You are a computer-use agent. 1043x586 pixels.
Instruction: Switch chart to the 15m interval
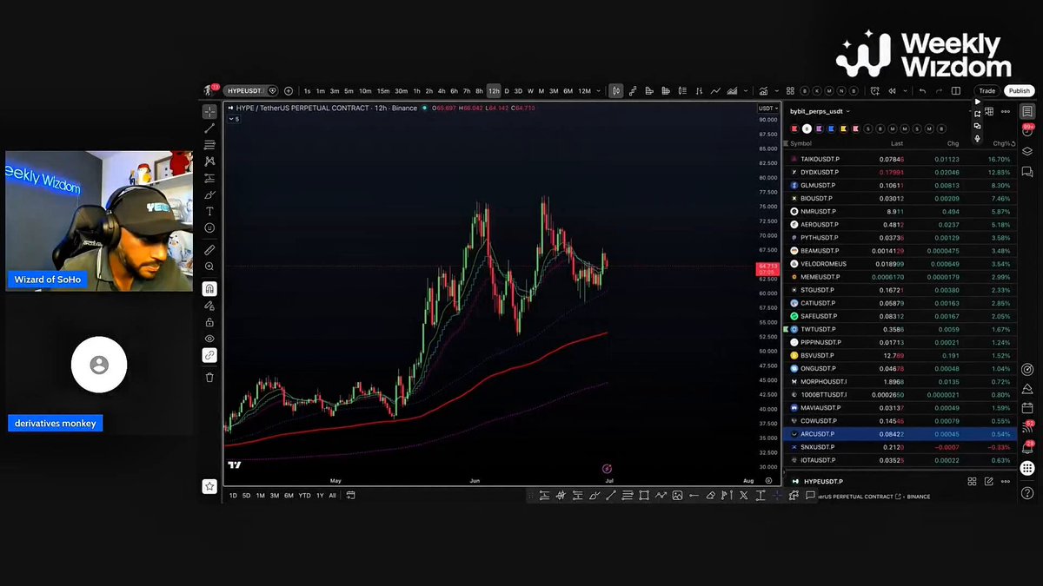383,91
